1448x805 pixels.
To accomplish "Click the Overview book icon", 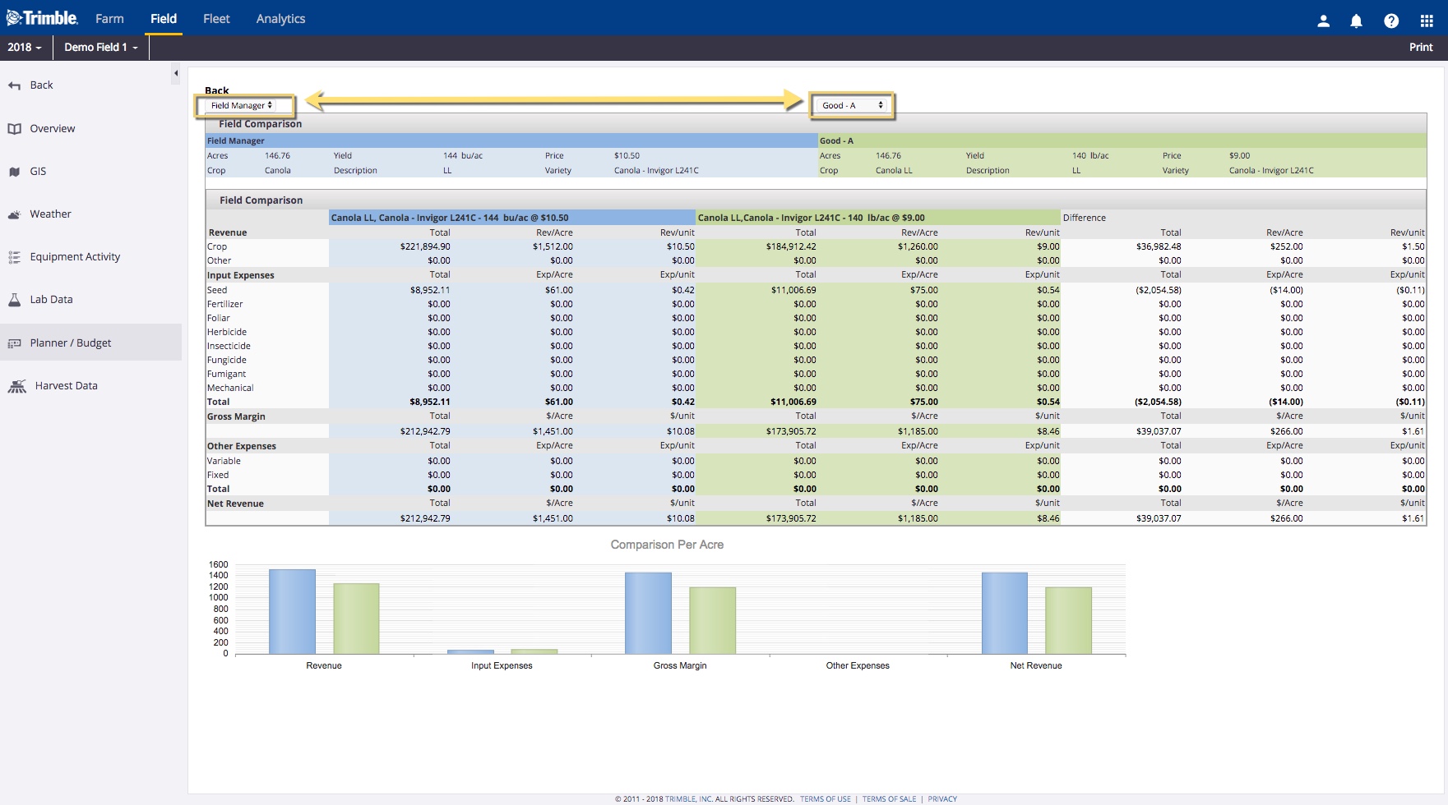I will coord(14,129).
